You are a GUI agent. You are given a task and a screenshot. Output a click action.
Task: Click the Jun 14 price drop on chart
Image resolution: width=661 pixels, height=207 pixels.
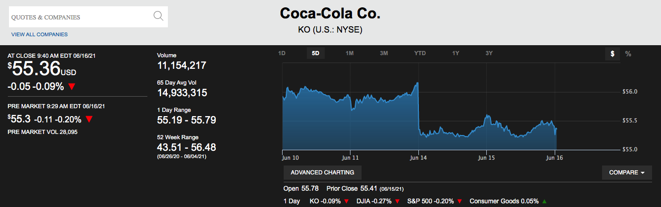coord(418,108)
